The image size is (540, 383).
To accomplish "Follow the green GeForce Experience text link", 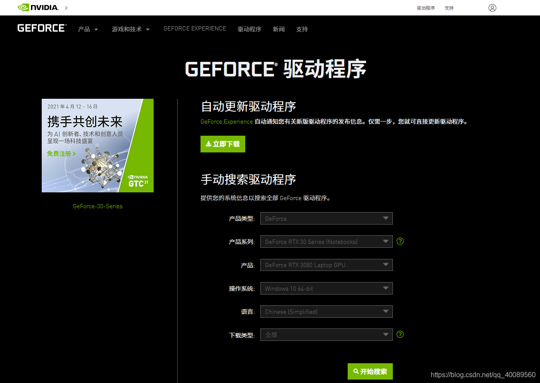I will click(227, 122).
